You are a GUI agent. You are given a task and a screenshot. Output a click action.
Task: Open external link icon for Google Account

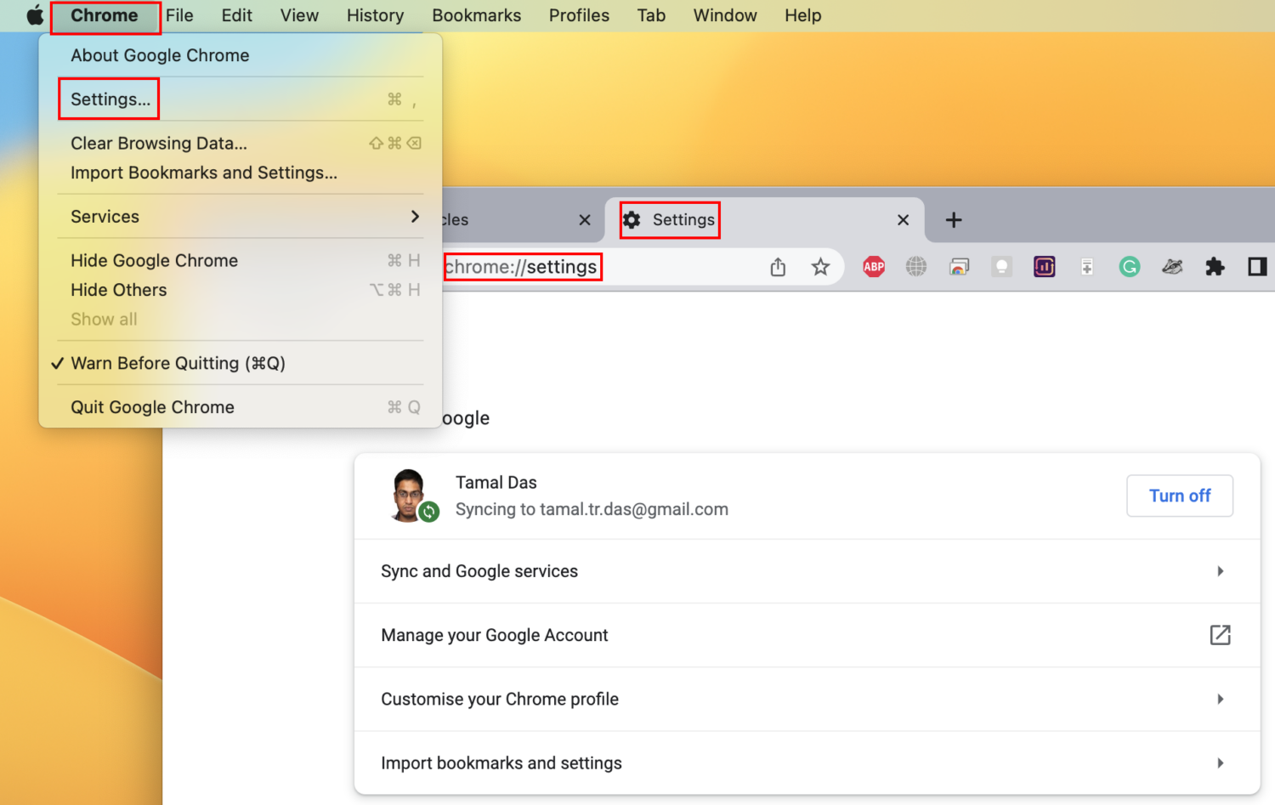(1220, 635)
